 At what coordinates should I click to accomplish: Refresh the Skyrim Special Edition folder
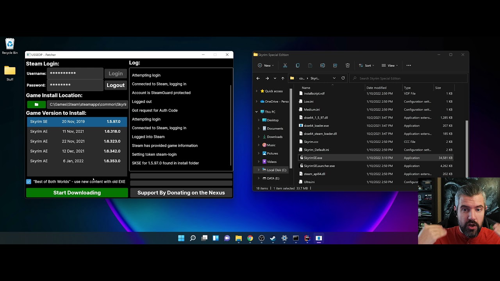click(343, 78)
